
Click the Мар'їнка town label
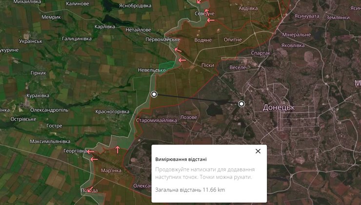point(111,170)
